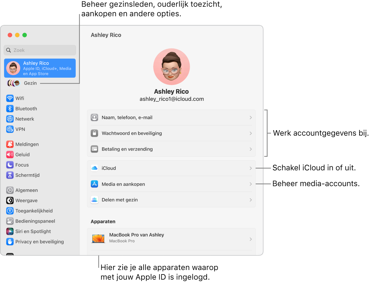Click the yellow minimize window button
This screenshot has height=283, width=371.
point(17,35)
